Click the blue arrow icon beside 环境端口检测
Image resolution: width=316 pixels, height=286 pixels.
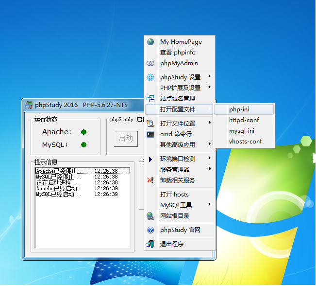pyautogui.click(x=150, y=160)
